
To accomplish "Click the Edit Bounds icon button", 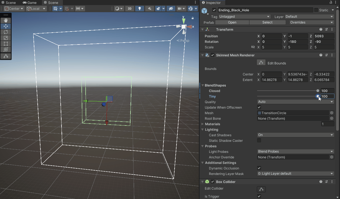I will [x=261, y=63].
